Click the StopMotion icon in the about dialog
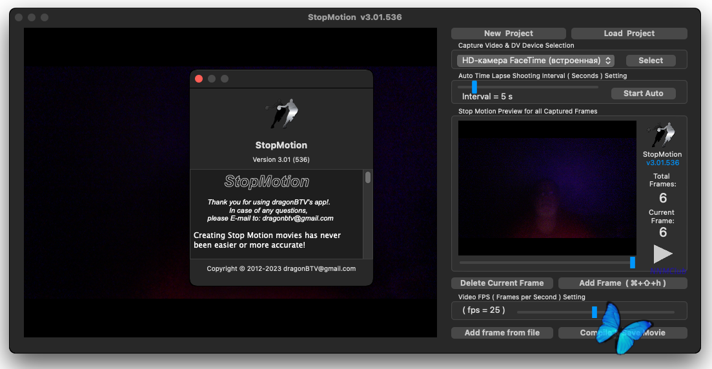712x369 pixels. coord(281,114)
